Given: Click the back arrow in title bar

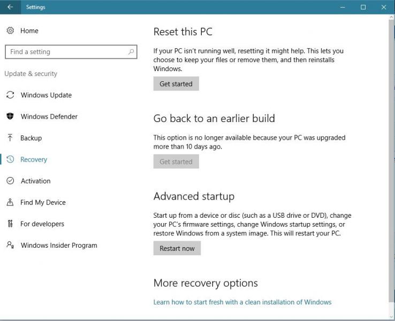Looking at the screenshot, I should pos(10,7).
